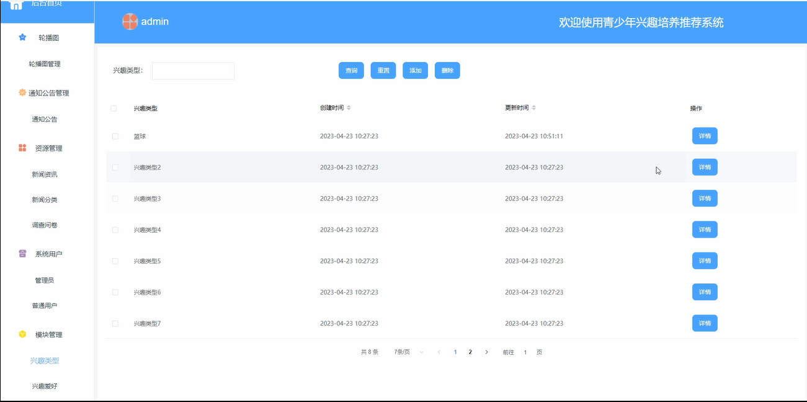The width and height of the screenshot is (807, 402).
Task: Sort by 更新时间 column sort arrows
Action: [x=533, y=108]
